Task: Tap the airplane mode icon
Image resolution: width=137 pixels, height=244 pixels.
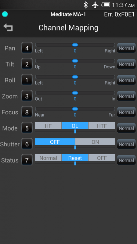Action: pyautogui.click(x=95, y=5)
